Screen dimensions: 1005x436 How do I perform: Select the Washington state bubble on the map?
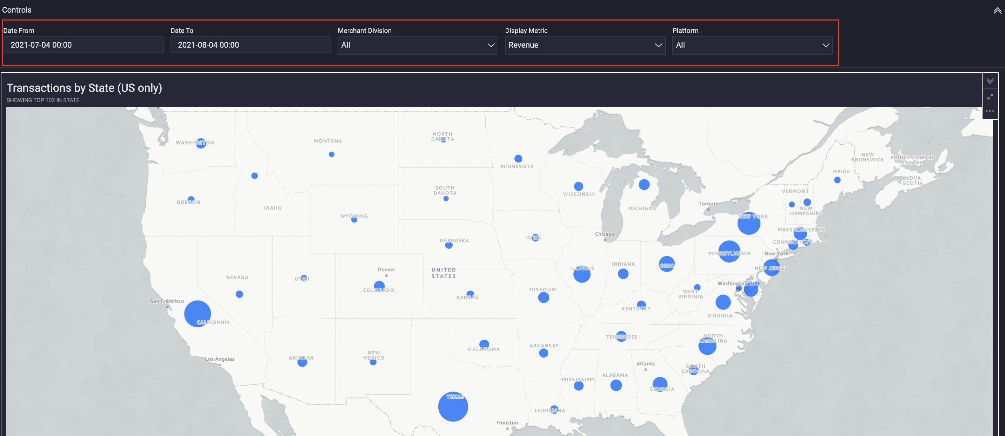(x=201, y=143)
